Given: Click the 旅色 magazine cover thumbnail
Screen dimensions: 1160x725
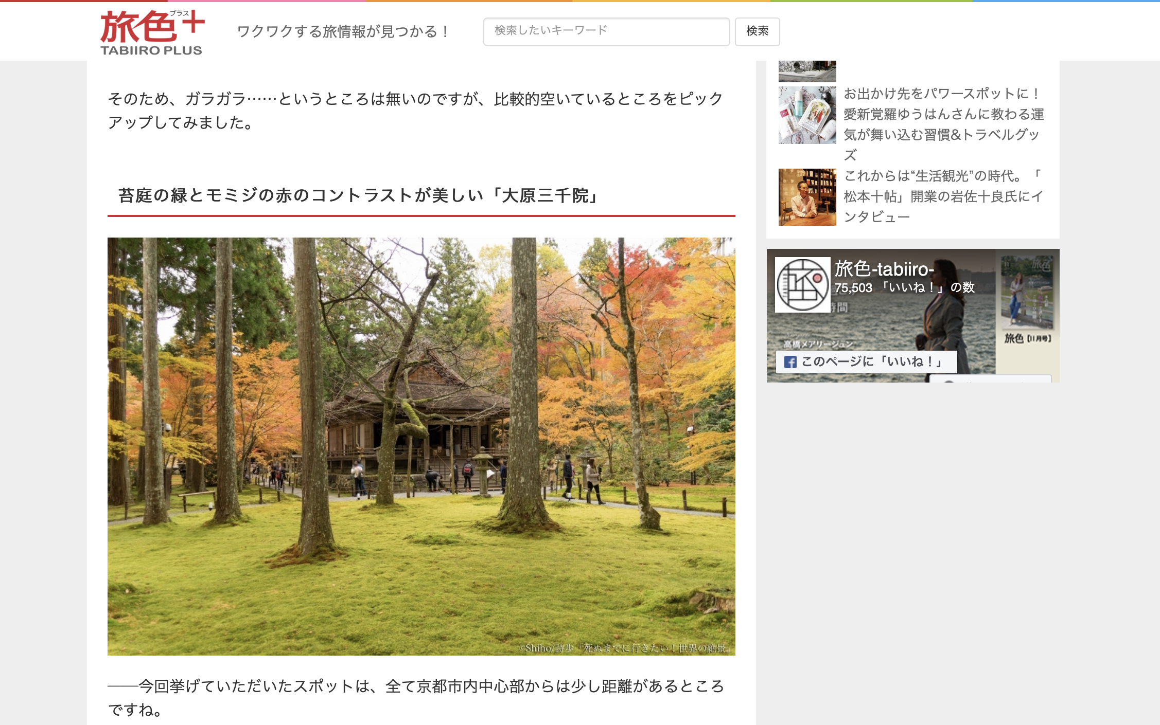Looking at the screenshot, I should click(1027, 292).
